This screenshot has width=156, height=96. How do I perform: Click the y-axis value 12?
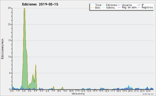coord(9,57)
